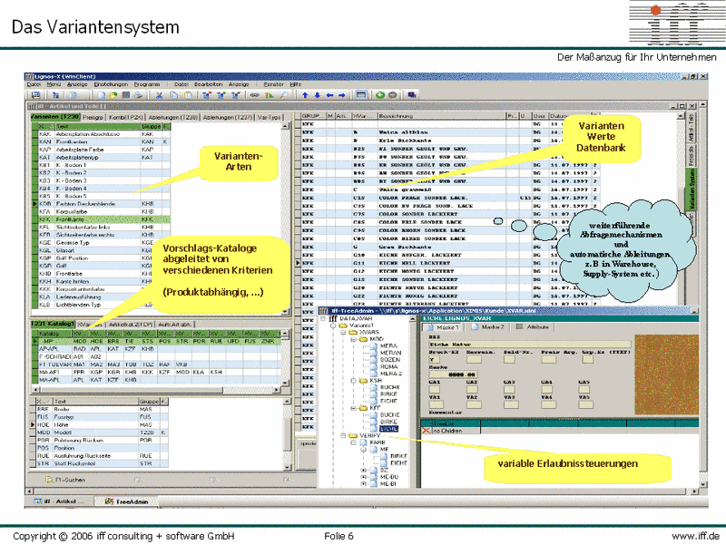Click the copy icon in toolbar
The image size is (726, 544).
point(173,95)
